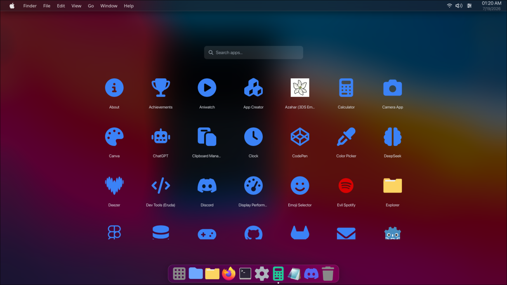507x285 pixels.
Task: Click the volume speaker icon in the menu bar
Action: [x=459, y=6]
